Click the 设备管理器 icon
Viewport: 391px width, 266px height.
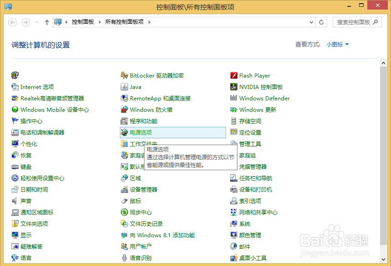[x=124, y=189]
